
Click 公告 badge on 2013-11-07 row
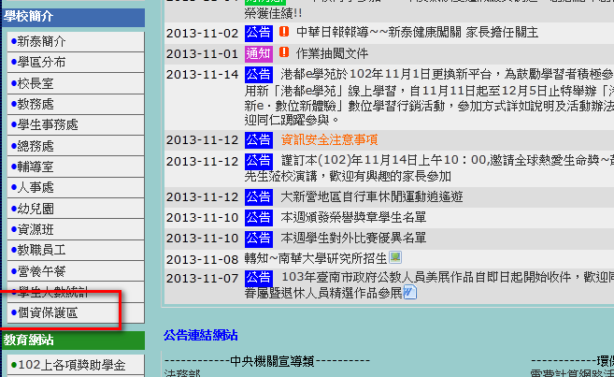point(258,278)
